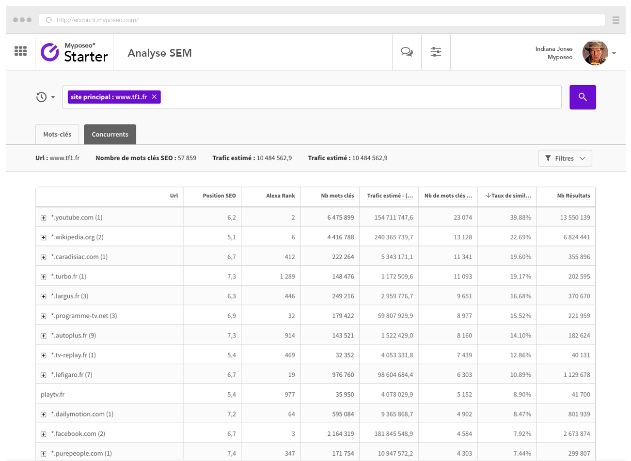
Task: Expand the *.caradisiac.com row
Action: [x=44, y=257]
